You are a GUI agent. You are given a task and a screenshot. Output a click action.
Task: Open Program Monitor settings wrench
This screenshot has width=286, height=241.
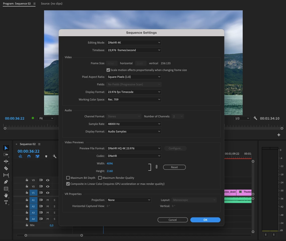coord(255,118)
